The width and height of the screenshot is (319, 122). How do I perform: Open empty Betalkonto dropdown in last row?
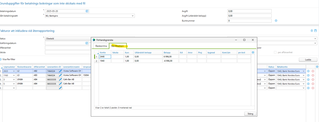(x=304, y=88)
